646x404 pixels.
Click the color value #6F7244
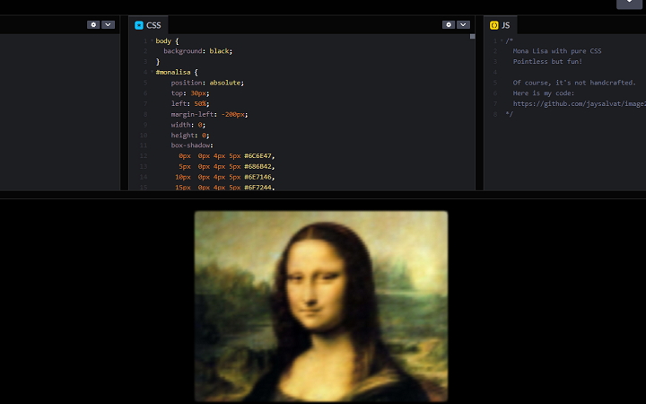click(x=258, y=188)
